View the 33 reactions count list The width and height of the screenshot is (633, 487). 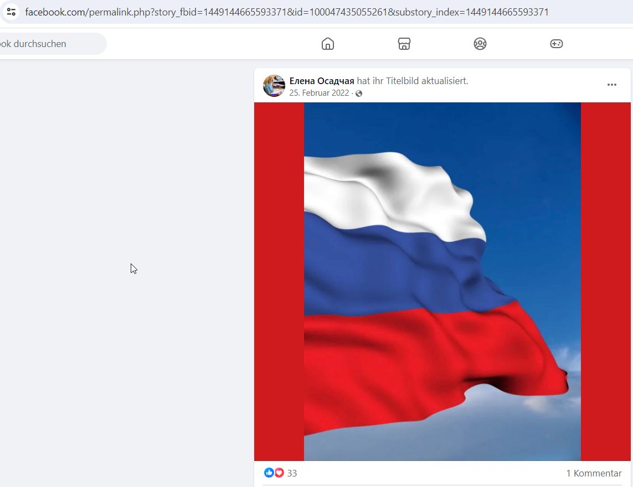292,473
